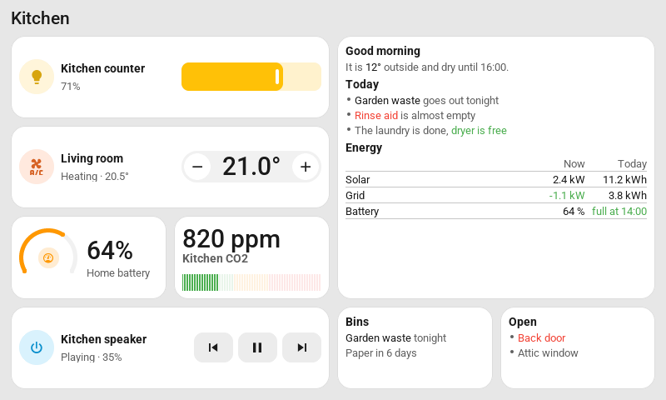The height and width of the screenshot is (400, 666).
Task: Click the Solar 11.2 kWh value
Action: pyautogui.click(x=625, y=180)
